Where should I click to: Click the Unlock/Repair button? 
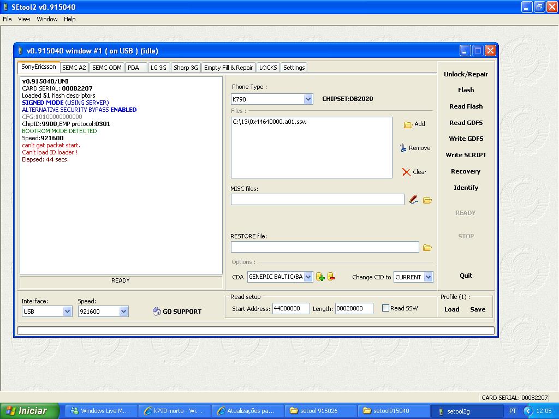coord(466,74)
